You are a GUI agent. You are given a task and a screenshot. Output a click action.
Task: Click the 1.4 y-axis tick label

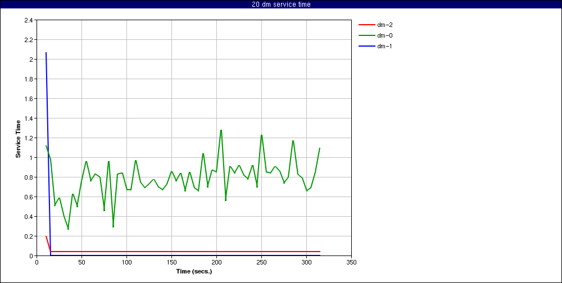(28, 118)
